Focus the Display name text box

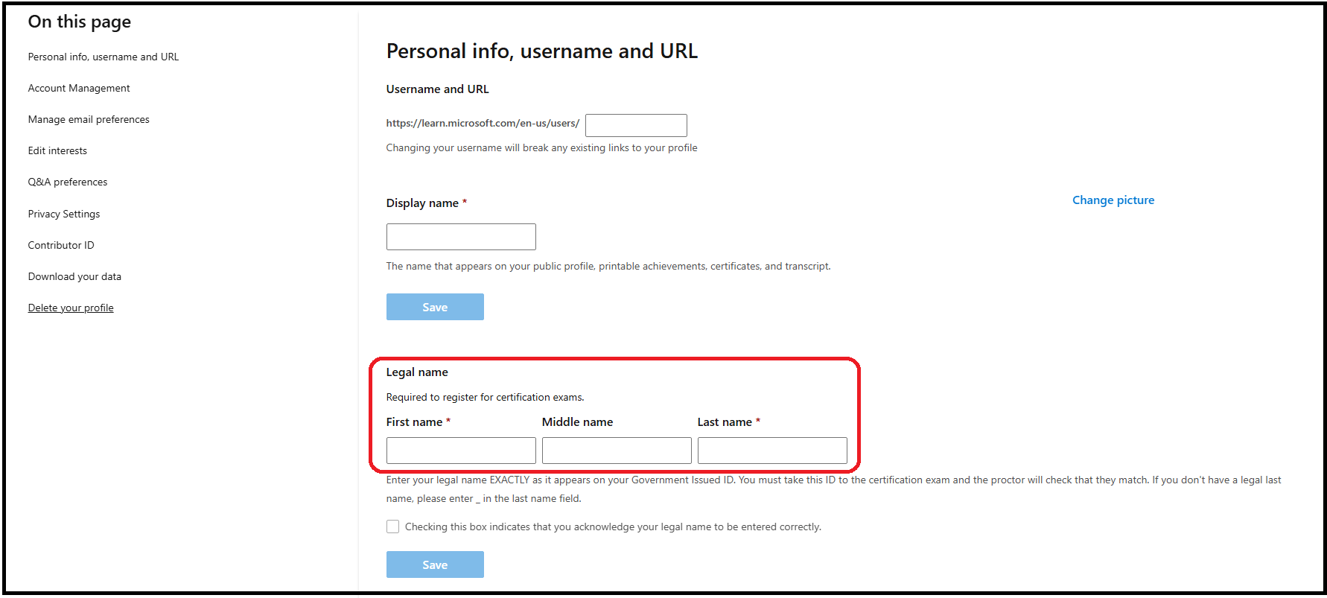pyautogui.click(x=461, y=237)
